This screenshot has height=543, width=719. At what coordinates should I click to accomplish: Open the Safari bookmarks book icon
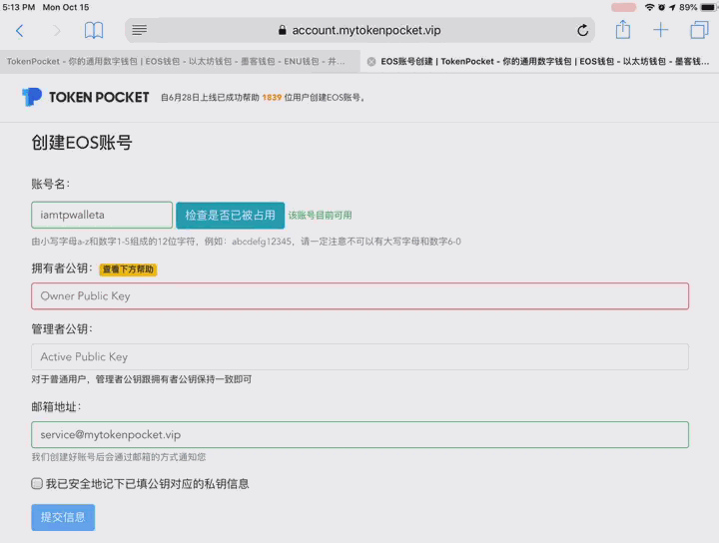[94, 30]
